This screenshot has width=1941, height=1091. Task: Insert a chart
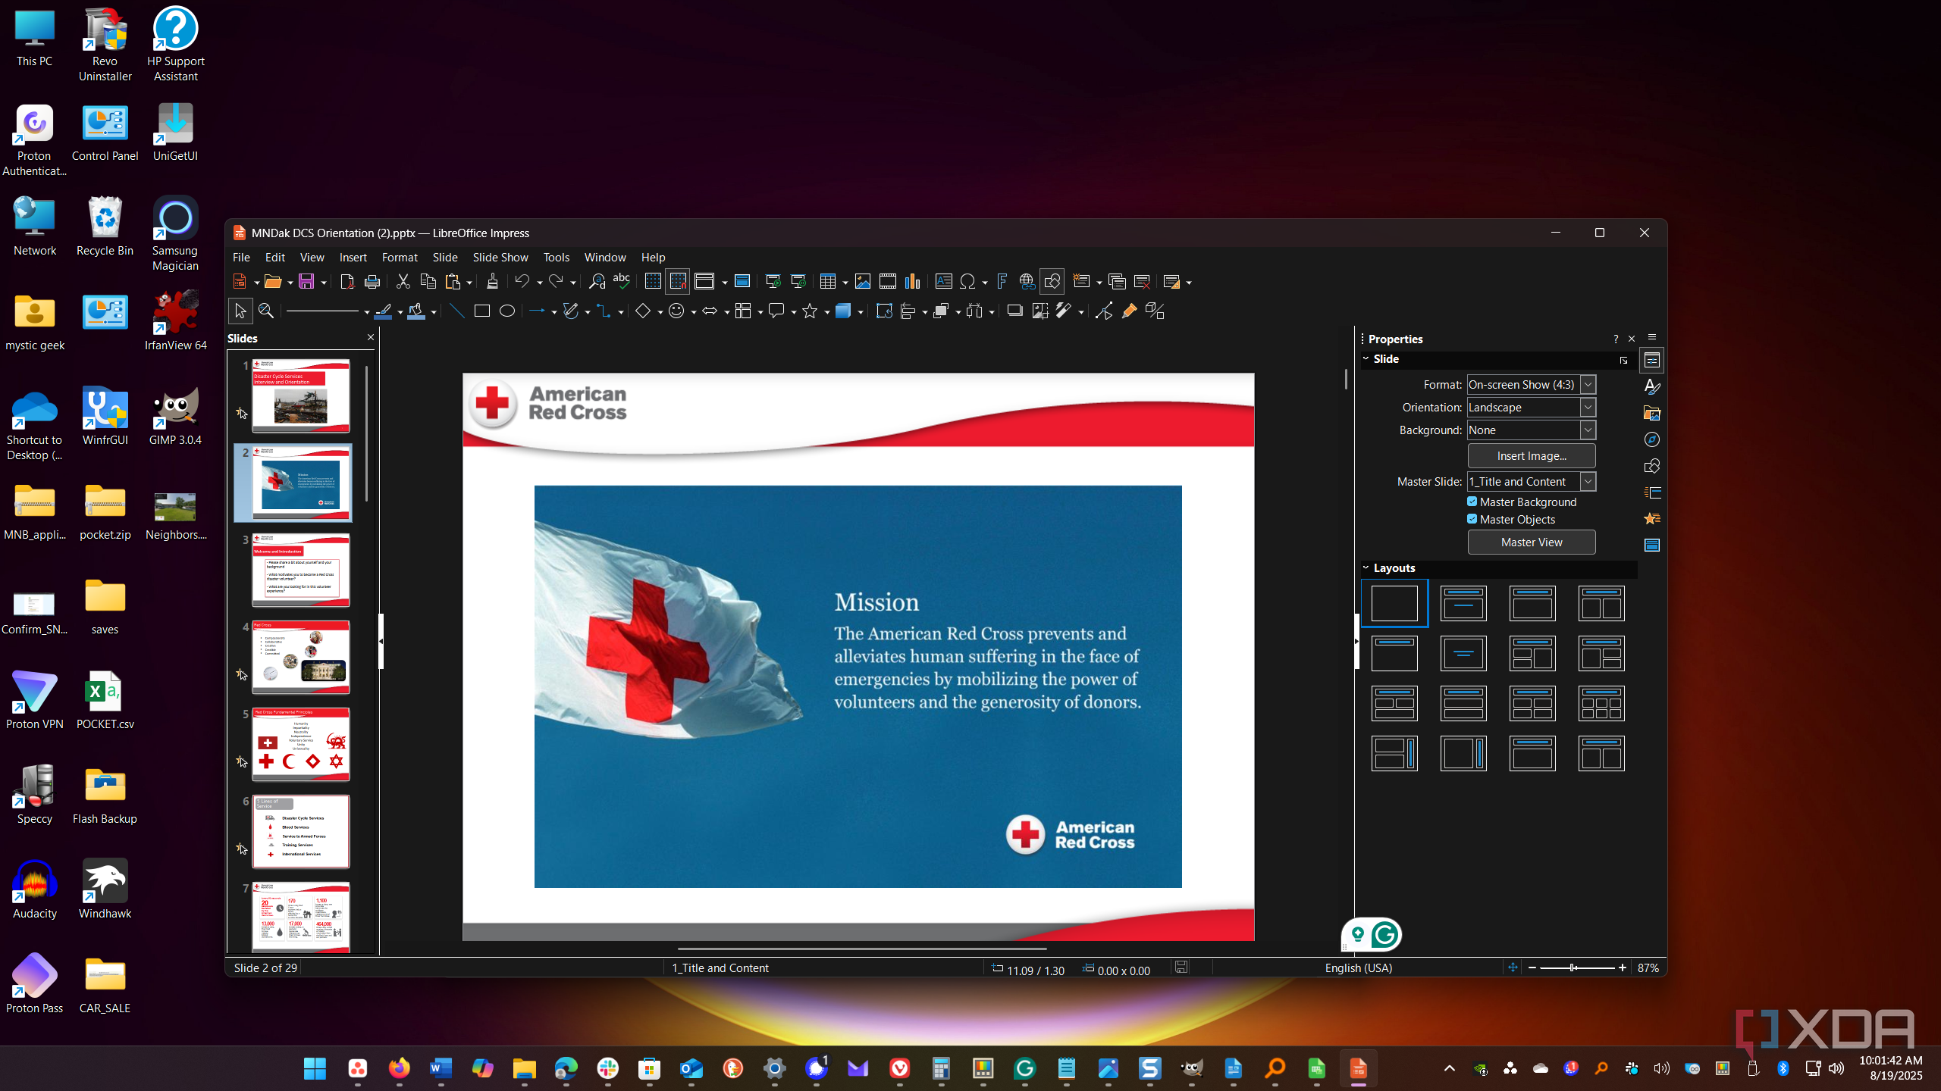(x=913, y=282)
